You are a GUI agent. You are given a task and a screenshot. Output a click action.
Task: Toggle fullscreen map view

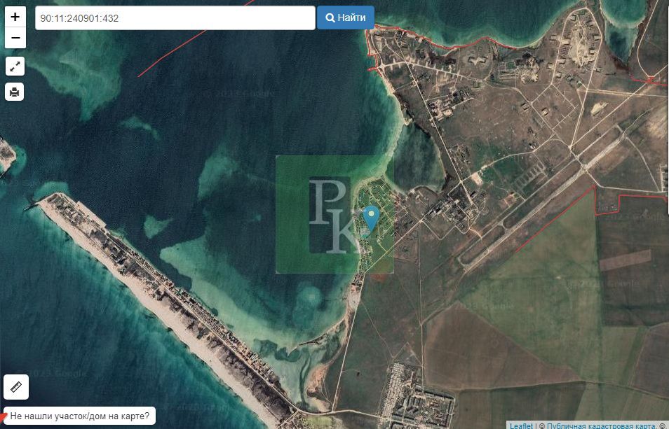pyautogui.click(x=15, y=66)
